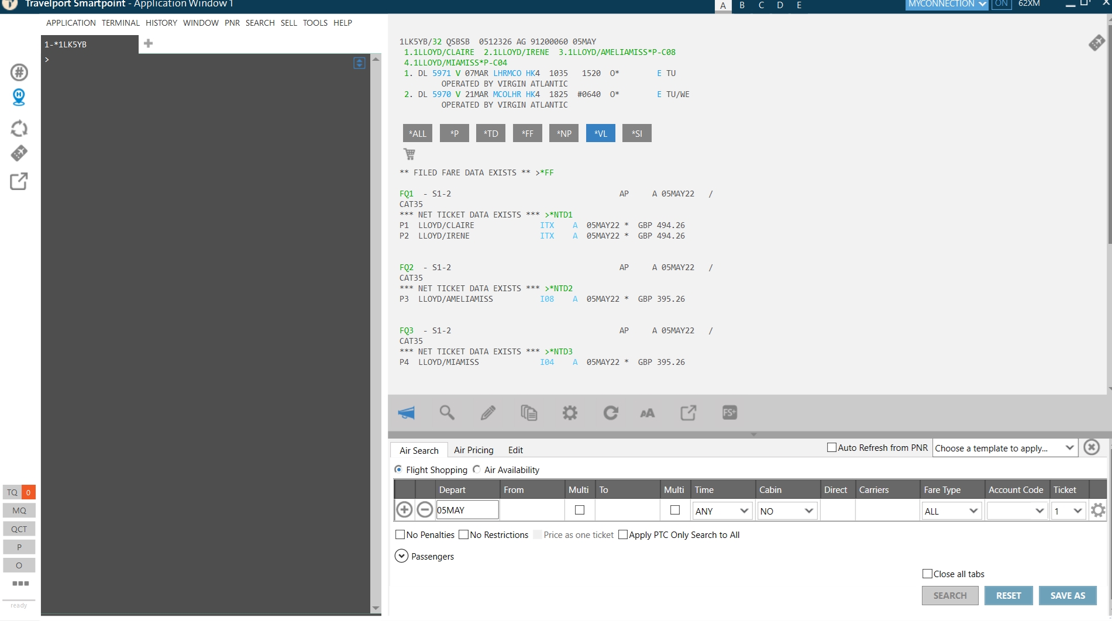Open the Time ANY dropdown

click(722, 511)
